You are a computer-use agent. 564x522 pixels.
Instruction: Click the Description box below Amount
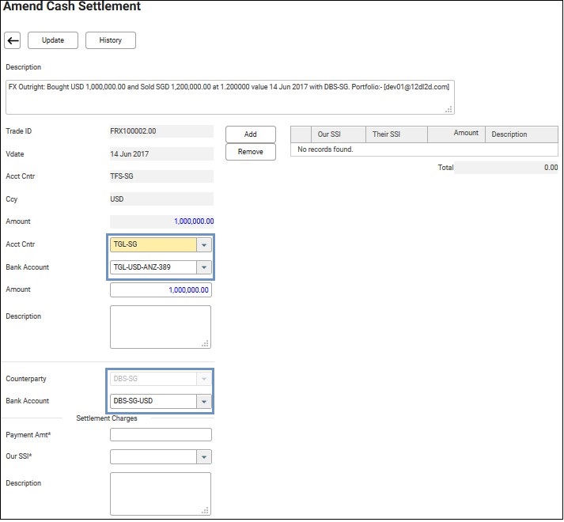tap(161, 327)
